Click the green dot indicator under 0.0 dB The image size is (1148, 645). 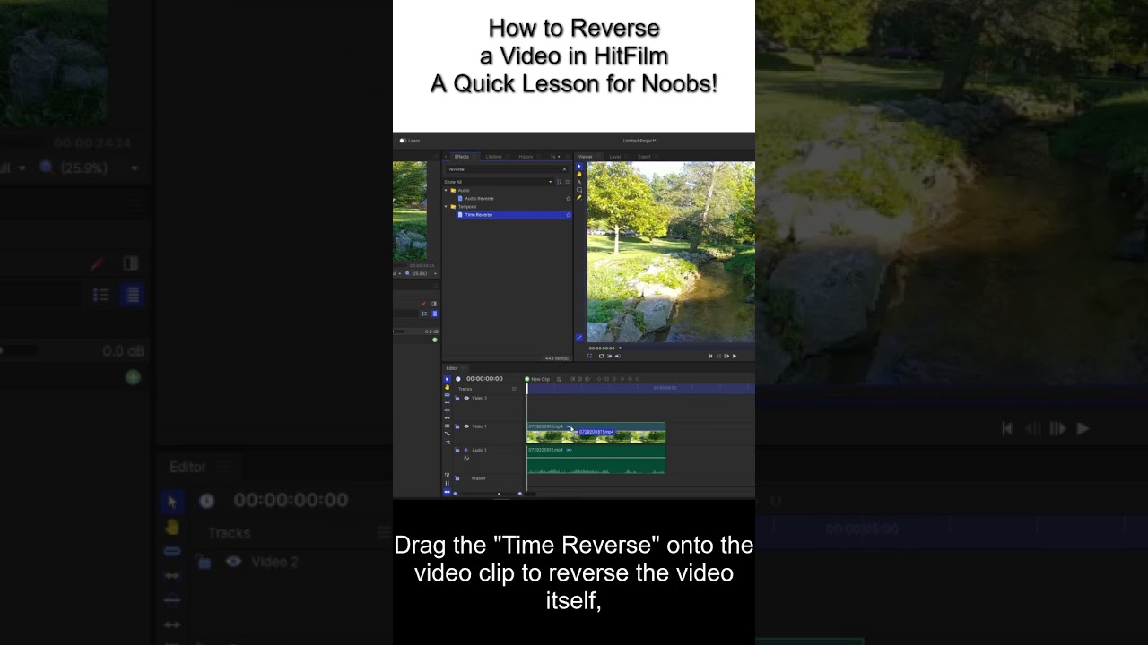coord(435,340)
